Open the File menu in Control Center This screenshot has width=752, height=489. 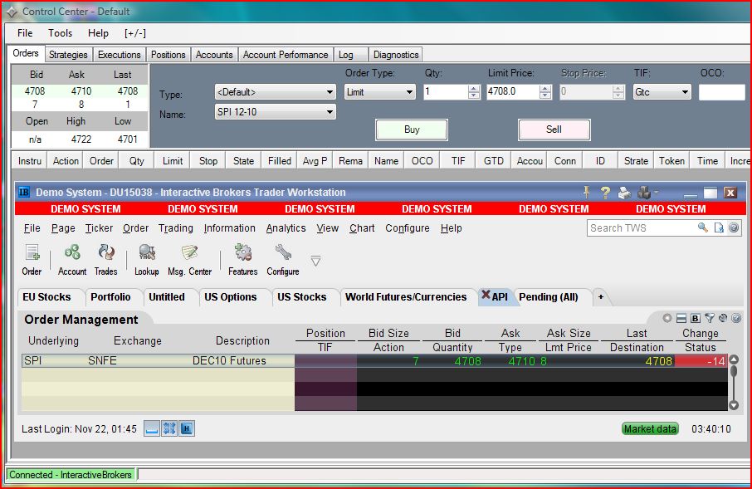[25, 33]
